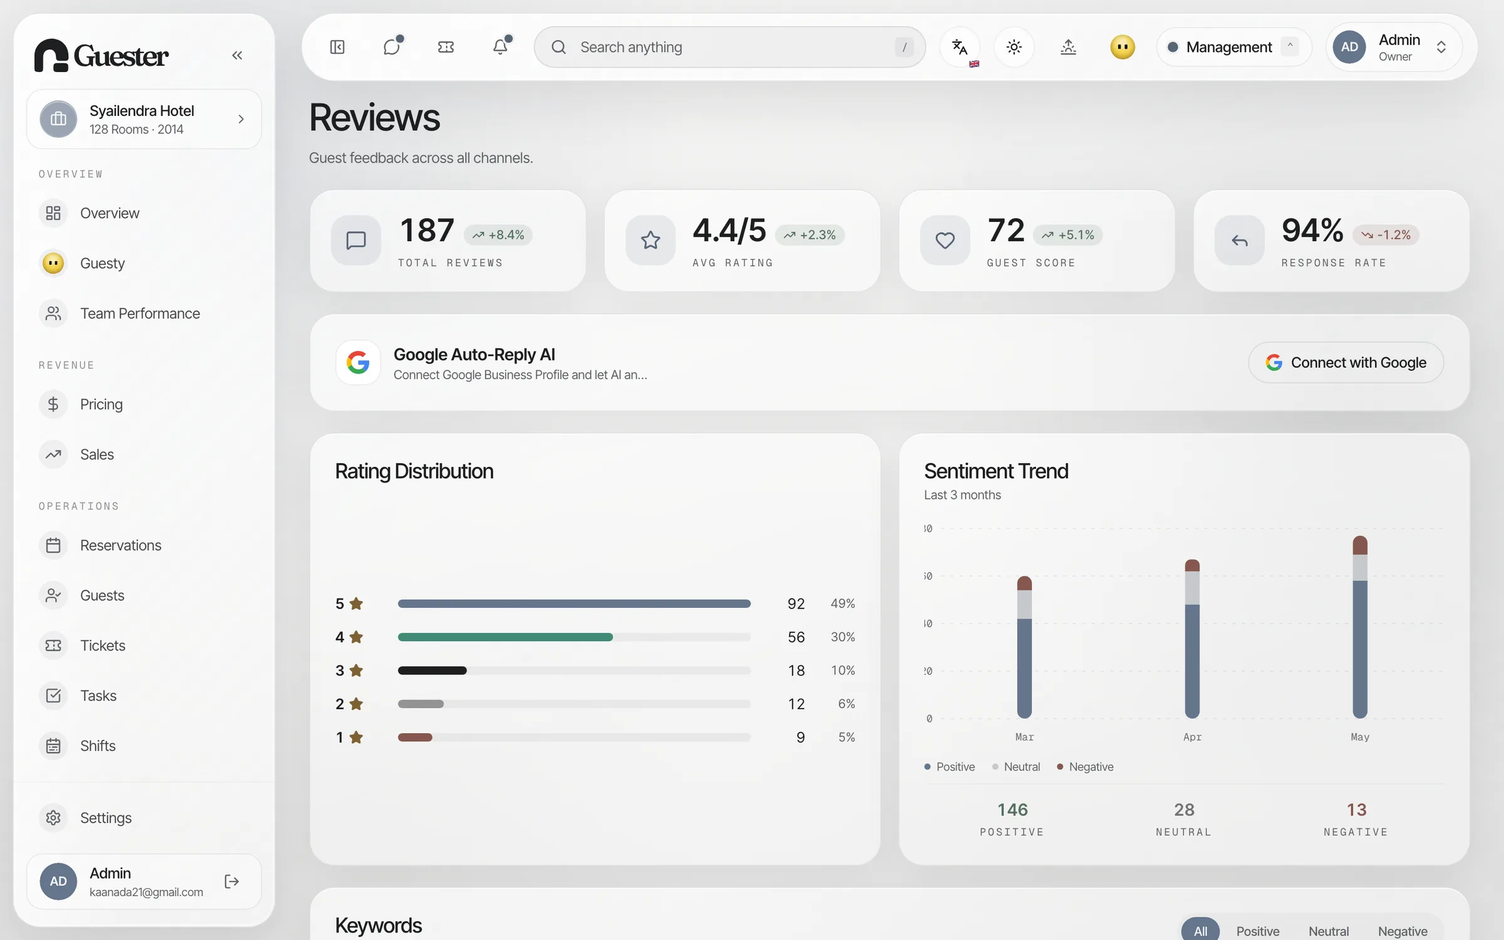Click the 30% value in 4-star row

(843, 637)
